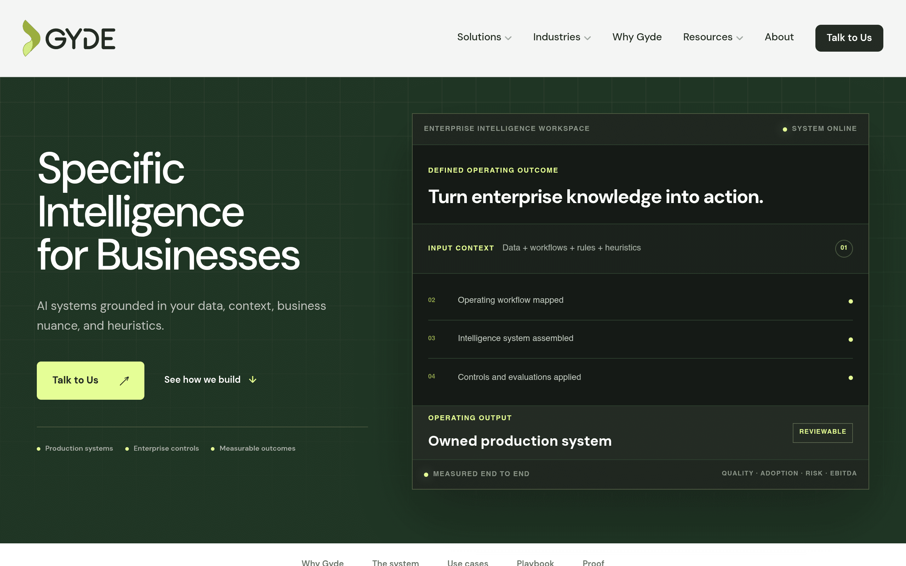
Task: Click the System Online indicator dot
Action: pyautogui.click(x=785, y=129)
